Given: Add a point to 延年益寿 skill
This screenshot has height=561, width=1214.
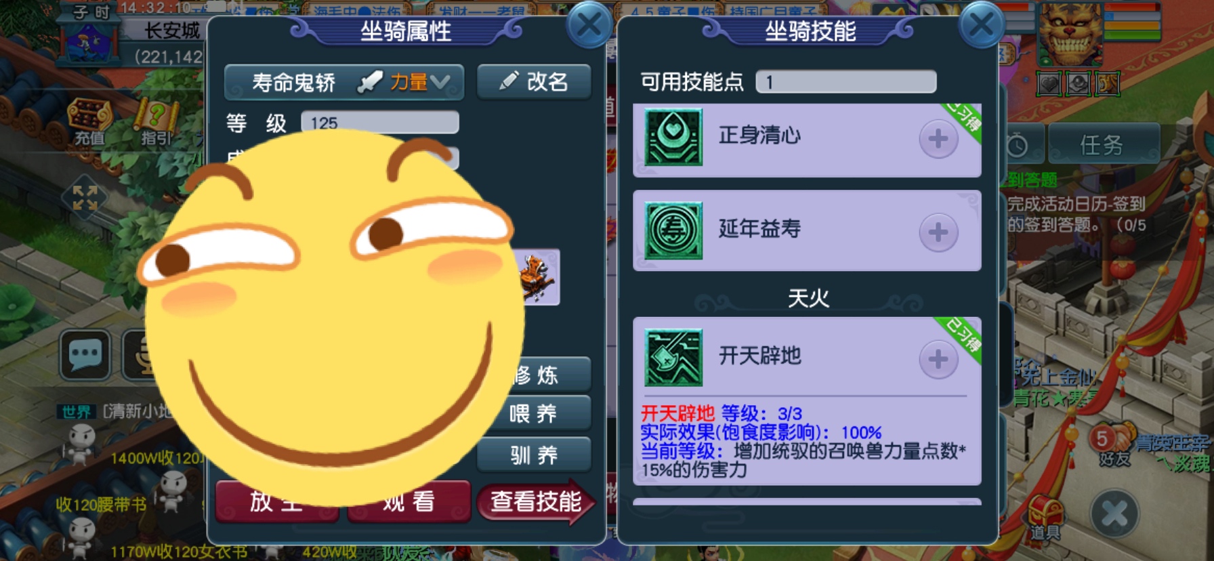Looking at the screenshot, I should point(938,232).
